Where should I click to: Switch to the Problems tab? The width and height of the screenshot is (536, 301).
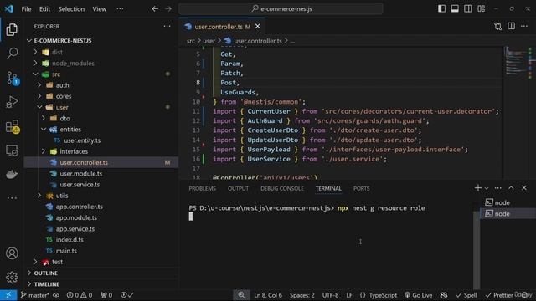click(x=203, y=188)
